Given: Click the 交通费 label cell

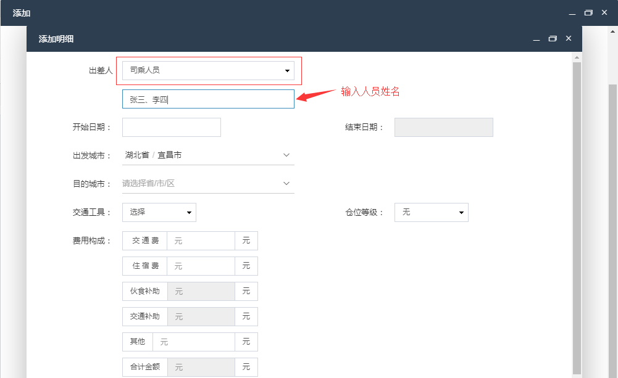Looking at the screenshot, I should [144, 240].
